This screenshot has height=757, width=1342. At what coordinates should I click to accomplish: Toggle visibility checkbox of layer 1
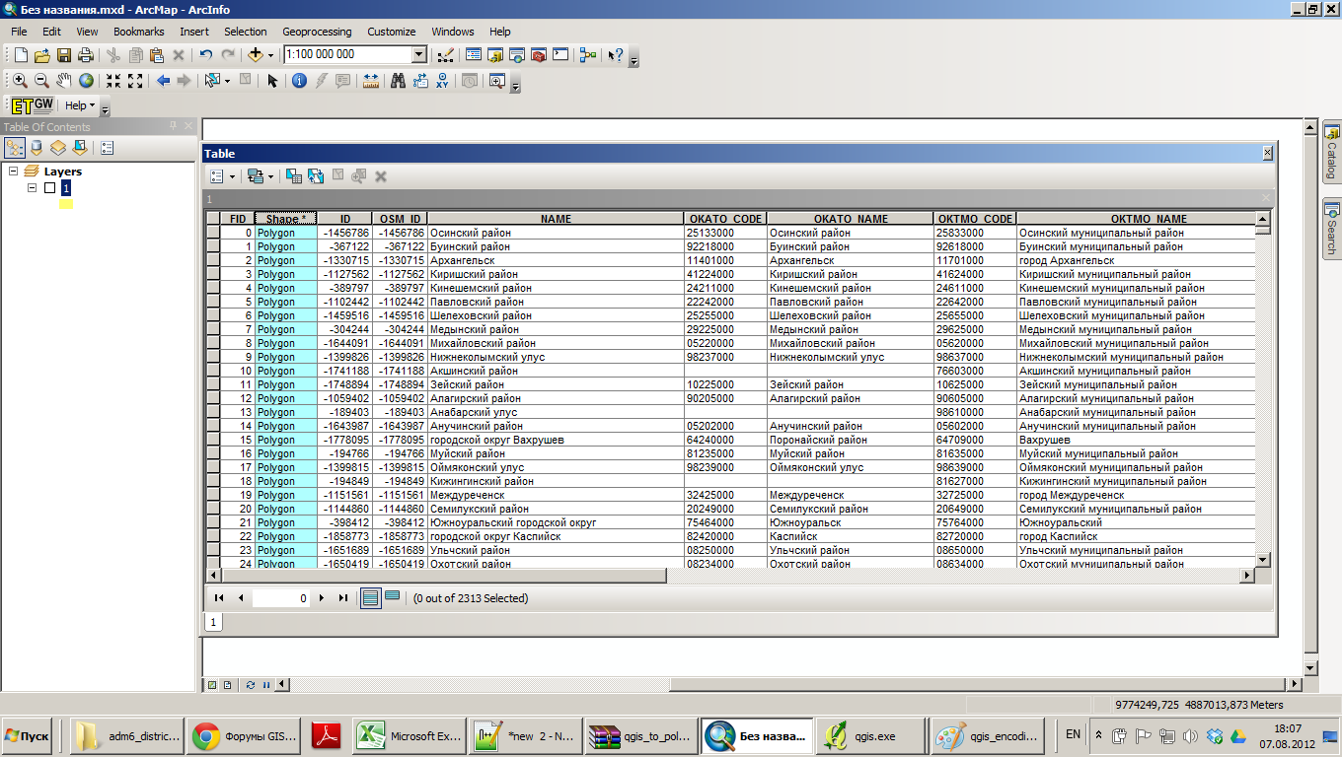click(x=49, y=188)
